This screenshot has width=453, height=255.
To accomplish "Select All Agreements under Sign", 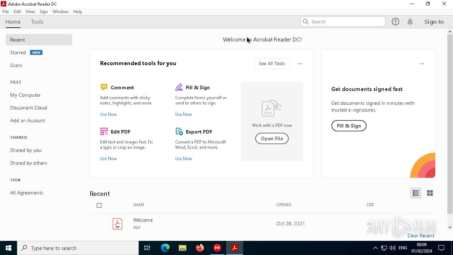I will tap(27, 193).
